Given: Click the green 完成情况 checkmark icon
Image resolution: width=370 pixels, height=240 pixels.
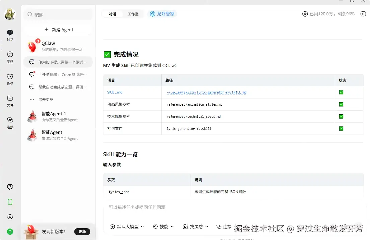Looking at the screenshot, I should 107,54.
